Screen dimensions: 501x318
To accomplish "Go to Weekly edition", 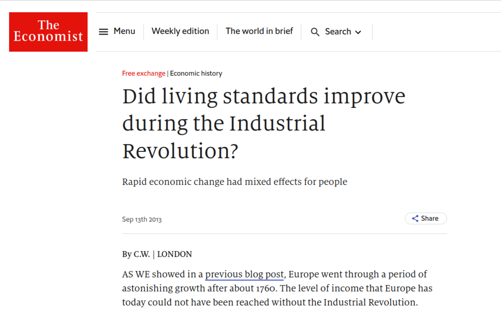I will point(180,31).
